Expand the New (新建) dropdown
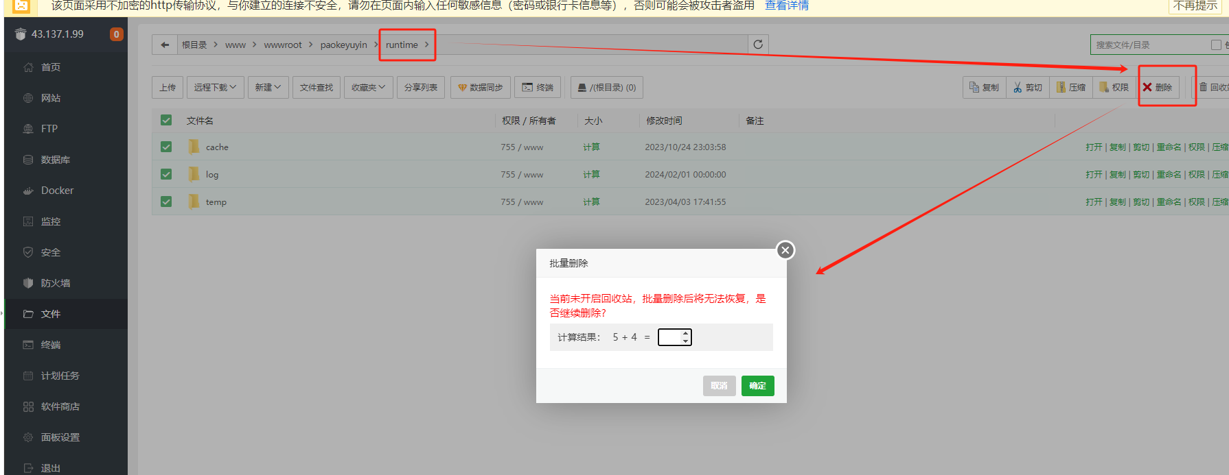This screenshot has width=1229, height=475. click(x=268, y=87)
